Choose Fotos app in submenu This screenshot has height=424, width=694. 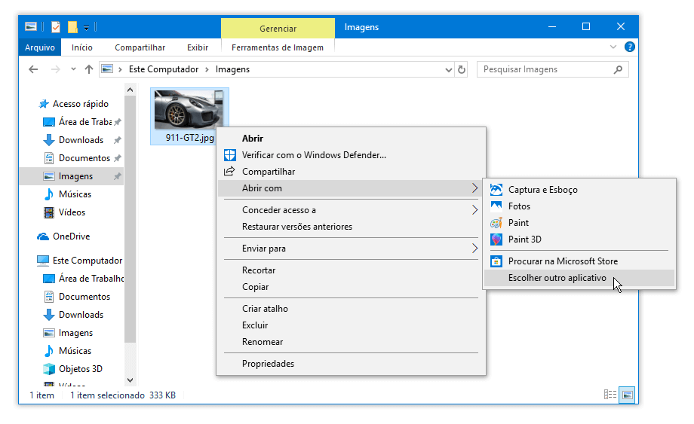(x=519, y=206)
